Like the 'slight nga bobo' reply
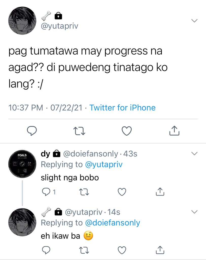Screen dimensions: 206x260 coord(122,192)
